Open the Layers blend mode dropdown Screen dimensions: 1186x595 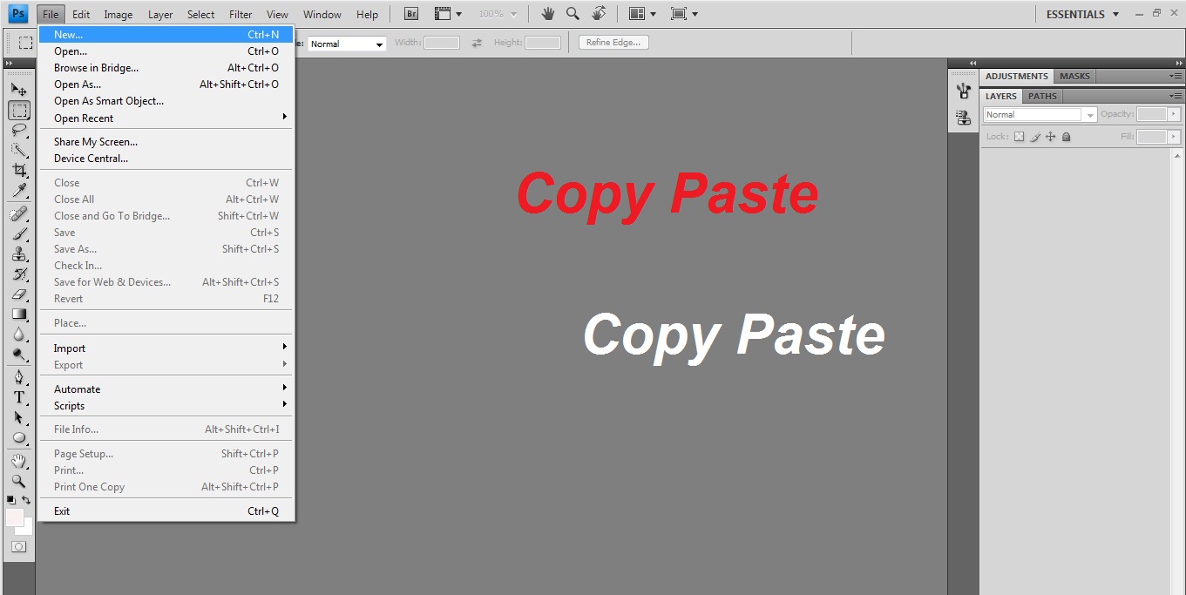pyautogui.click(x=1040, y=115)
